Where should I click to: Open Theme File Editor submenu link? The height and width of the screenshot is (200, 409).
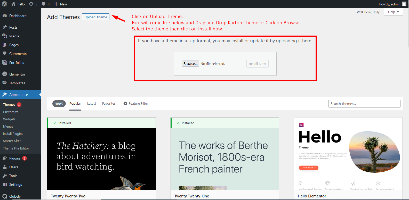pyautogui.click(x=16, y=148)
